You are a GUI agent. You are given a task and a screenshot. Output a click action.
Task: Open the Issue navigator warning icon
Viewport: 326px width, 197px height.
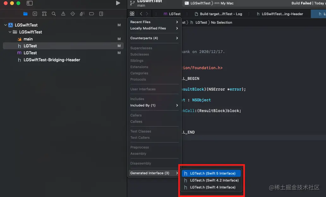(x=63, y=14)
